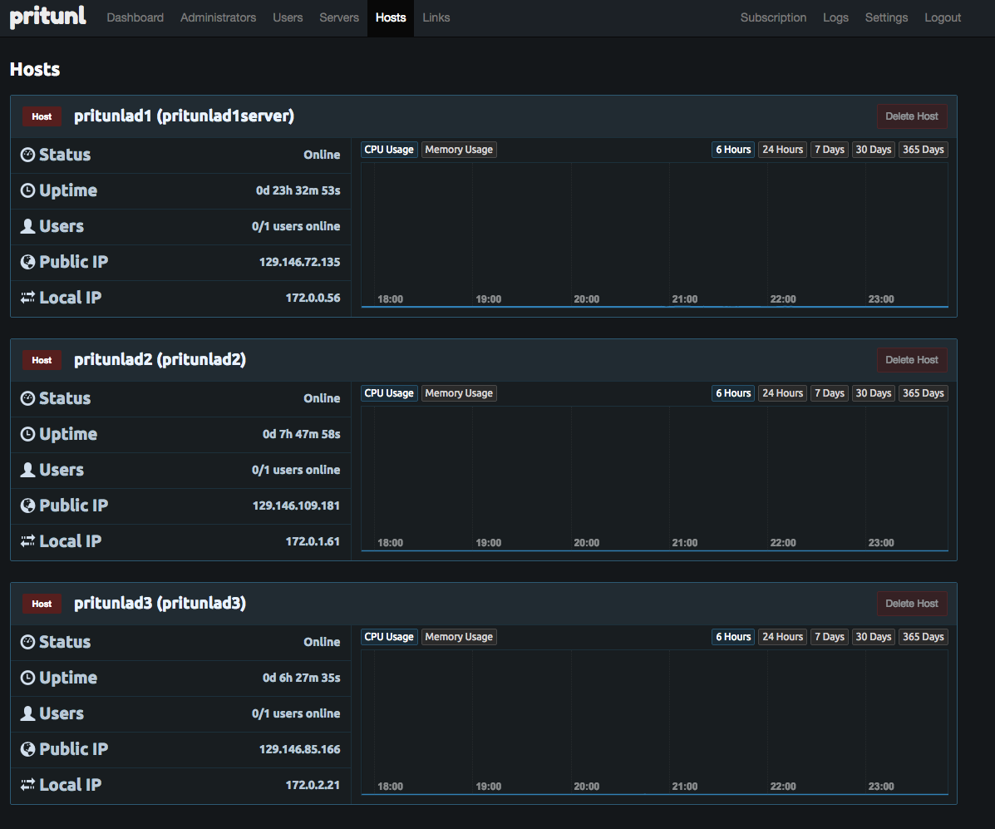Screen dimensions: 995x829
Task: Click the Uptime clock icon for pritunlad1
Action: point(27,190)
